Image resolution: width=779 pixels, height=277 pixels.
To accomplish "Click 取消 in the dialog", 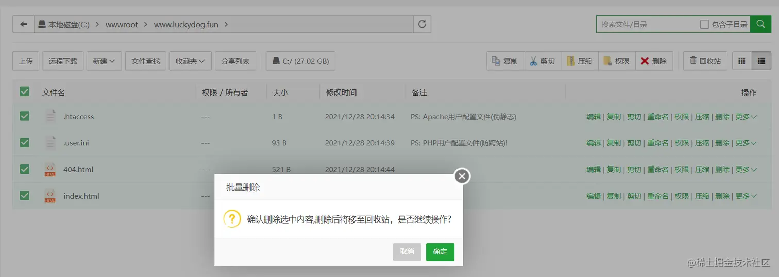I will [407, 252].
